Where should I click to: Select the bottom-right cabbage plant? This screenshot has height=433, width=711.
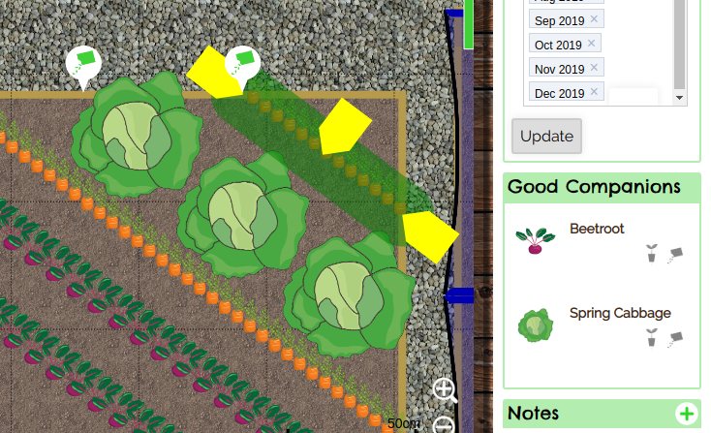tap(349, 294)
